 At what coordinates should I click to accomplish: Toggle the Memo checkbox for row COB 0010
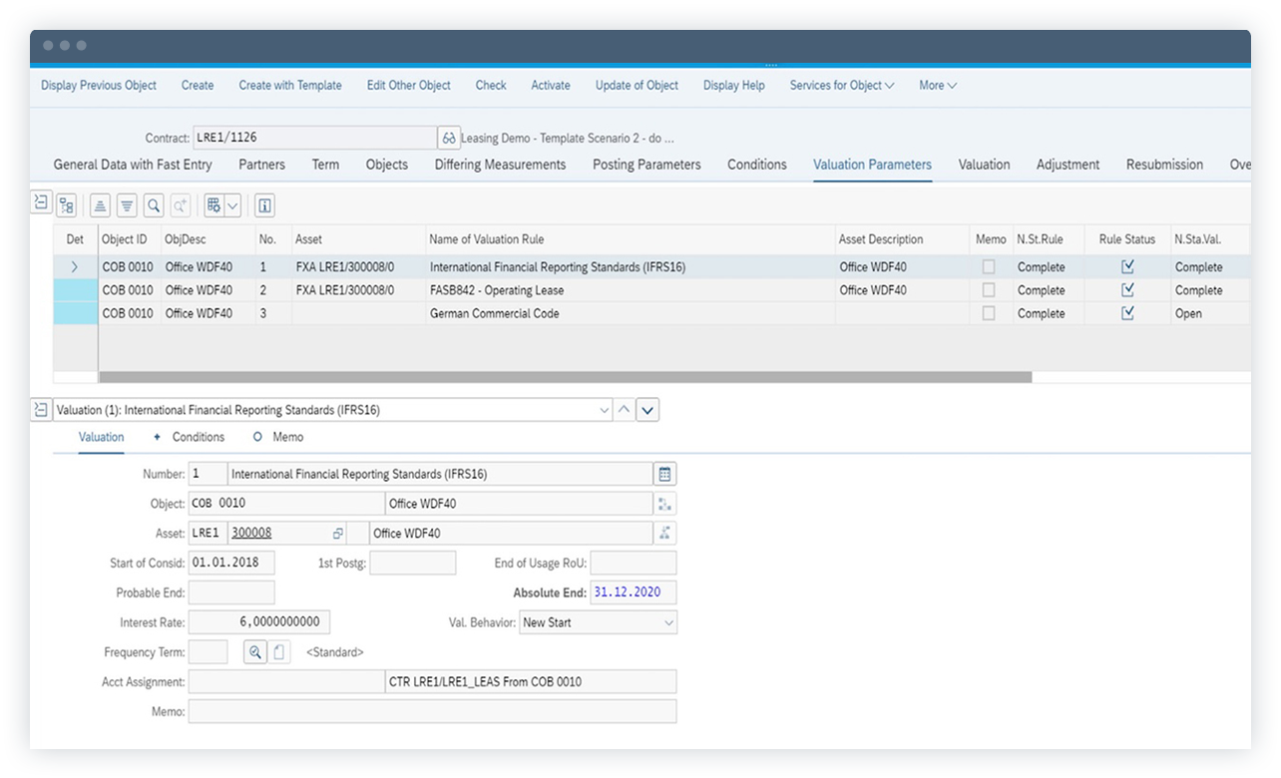tap(987, 266)
